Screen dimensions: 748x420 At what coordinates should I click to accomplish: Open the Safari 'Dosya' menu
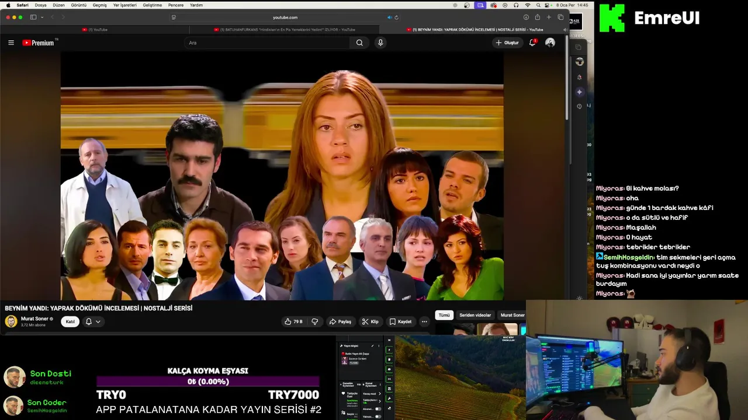[x=40, y=5]
